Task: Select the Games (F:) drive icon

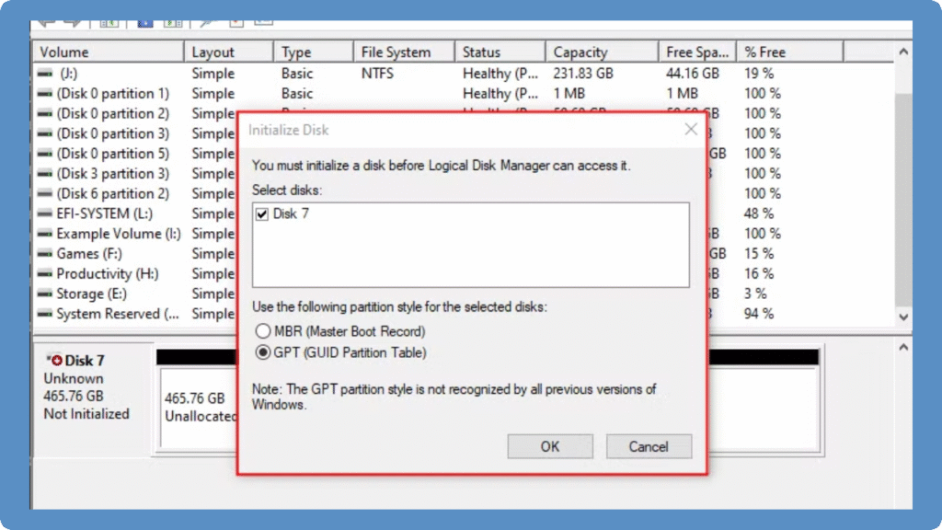Action: point(45,254)
